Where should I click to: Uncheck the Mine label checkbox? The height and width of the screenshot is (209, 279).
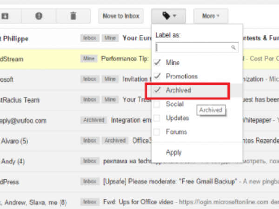[158, 62]
